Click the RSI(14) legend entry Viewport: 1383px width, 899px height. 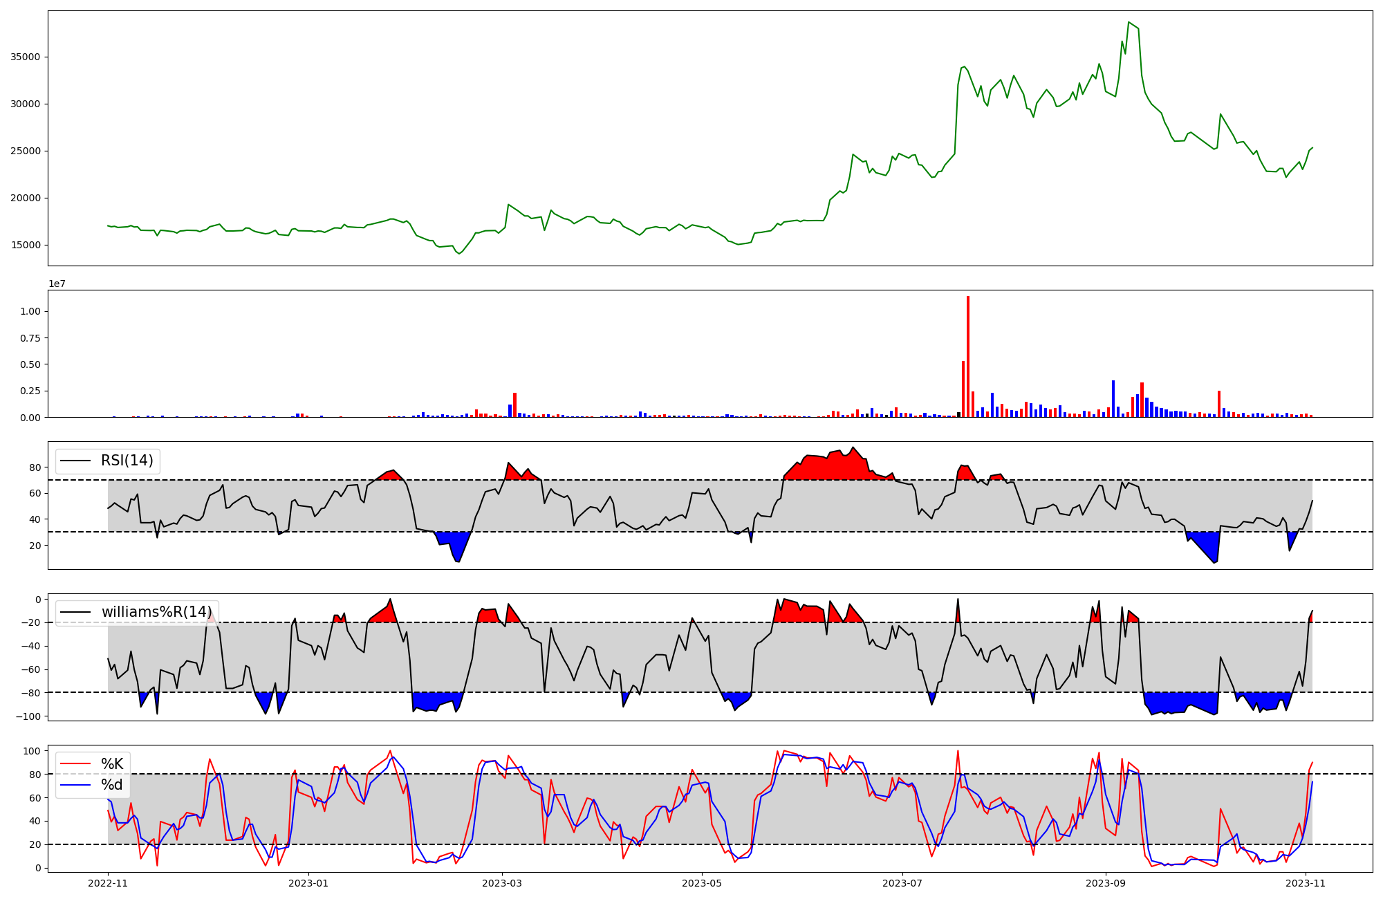[127, 461]
